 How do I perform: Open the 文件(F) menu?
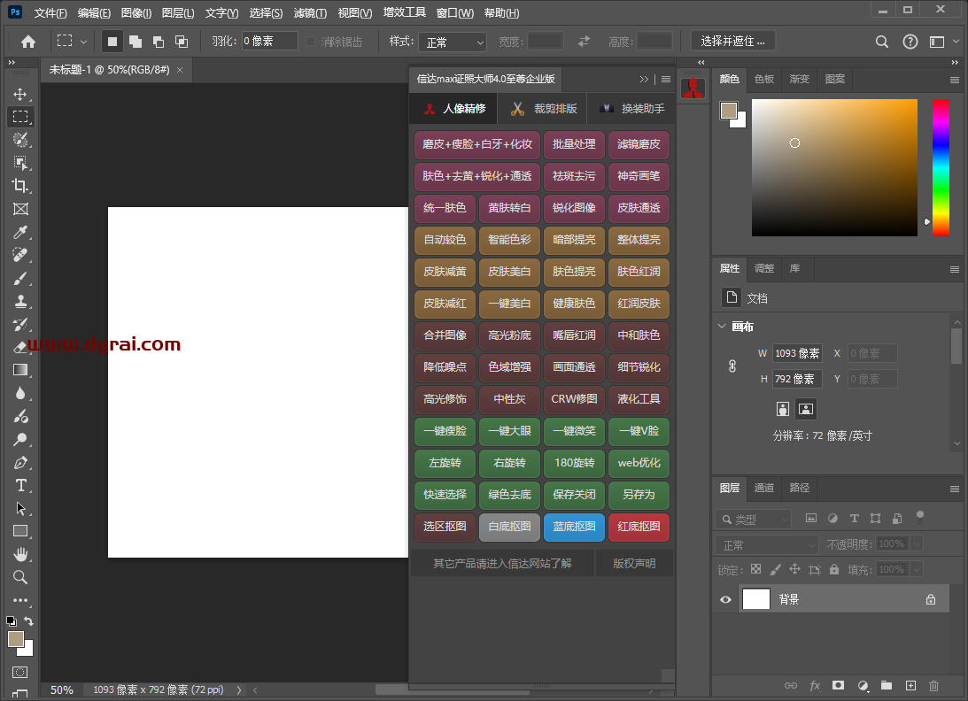tap(50, 12)
